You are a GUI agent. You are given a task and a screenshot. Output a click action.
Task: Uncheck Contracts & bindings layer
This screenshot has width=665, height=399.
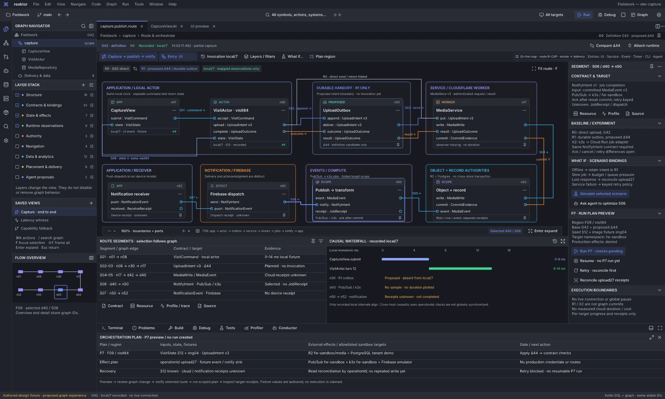pyautogui.click(x=17, y=105)
